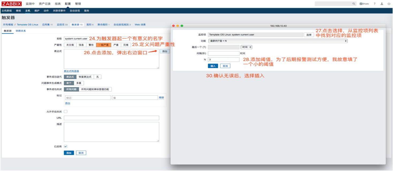The width and height of the screenshot is (393, 171).
Task: Go to 模板 submenu
Action: tap(18, 11)
